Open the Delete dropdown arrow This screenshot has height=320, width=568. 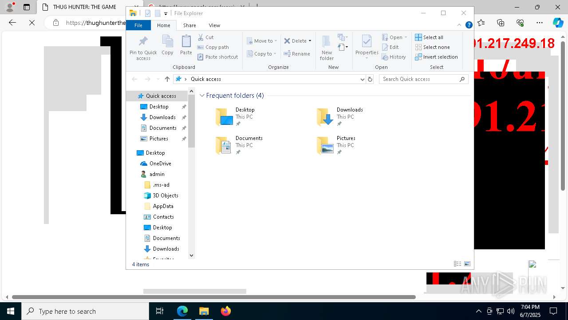(x=310, y=41)
